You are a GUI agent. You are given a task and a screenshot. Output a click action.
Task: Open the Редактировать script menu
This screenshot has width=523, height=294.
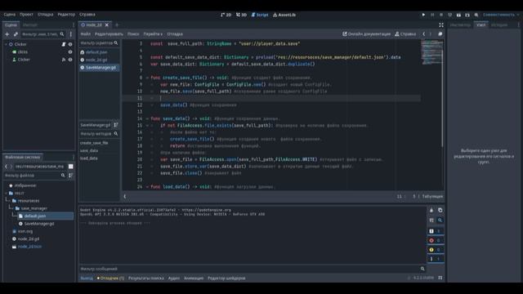(x=109, y=34)
